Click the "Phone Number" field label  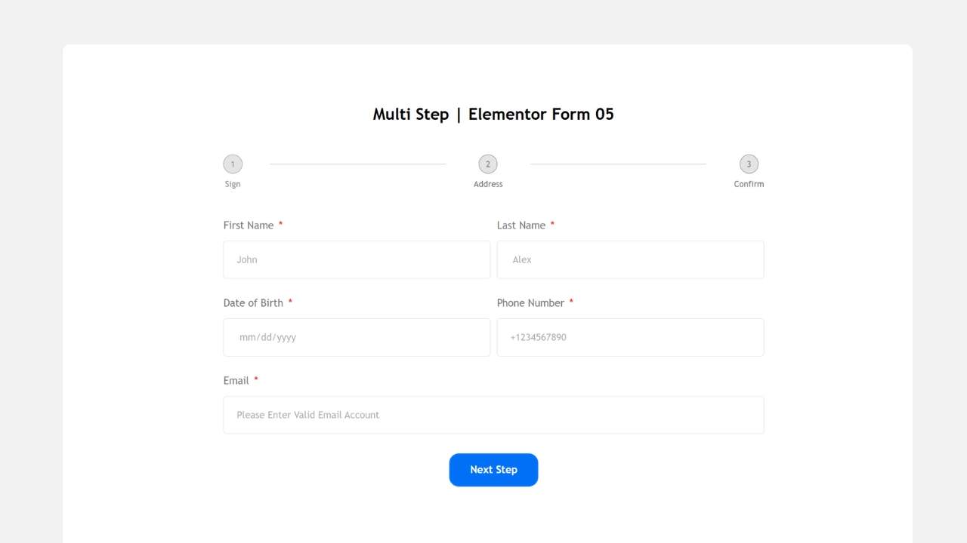pyautogui.click(x=530, y=303)
